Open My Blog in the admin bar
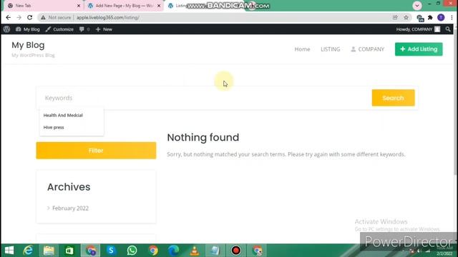The height and width of the screenshot is (257, 458). pyautogui.click(x=28, y=29)
